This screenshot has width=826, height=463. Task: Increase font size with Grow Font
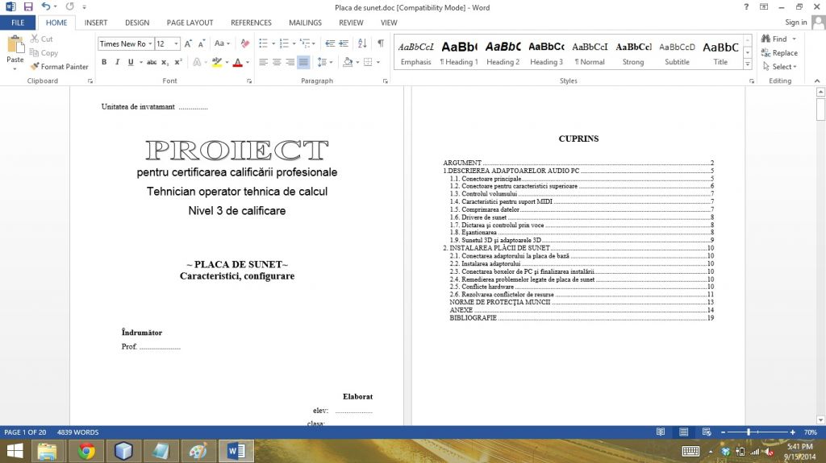(189, 43)
